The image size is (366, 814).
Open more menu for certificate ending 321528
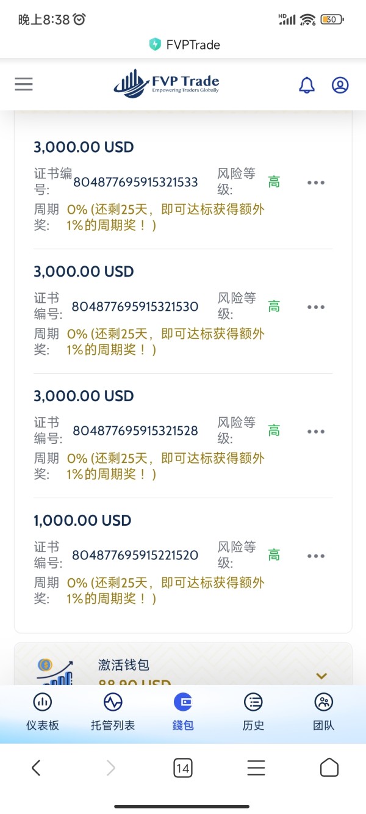pos(316,432)
